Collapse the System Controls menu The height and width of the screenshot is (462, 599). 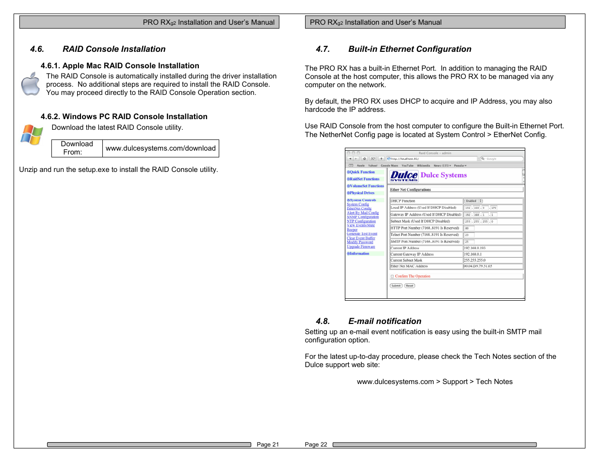tap(361, 200)
